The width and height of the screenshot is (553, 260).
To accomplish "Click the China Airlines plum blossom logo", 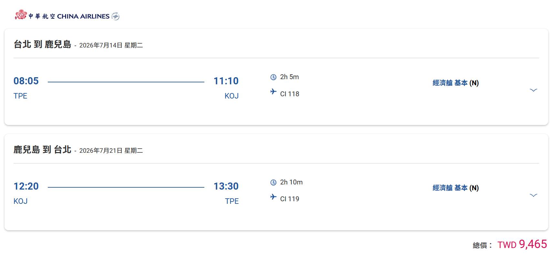I will tap(21, 15).
